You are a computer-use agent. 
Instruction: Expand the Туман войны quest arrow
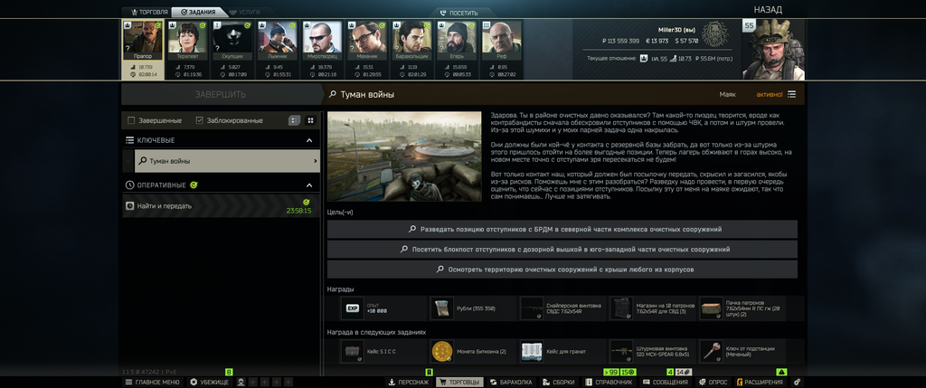[x=315, y=161]
